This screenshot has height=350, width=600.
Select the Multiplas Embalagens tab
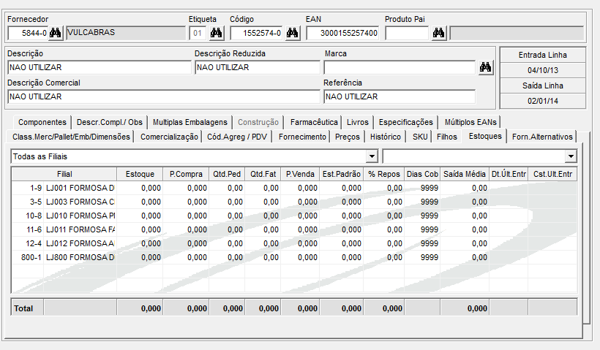click(190, 122)
